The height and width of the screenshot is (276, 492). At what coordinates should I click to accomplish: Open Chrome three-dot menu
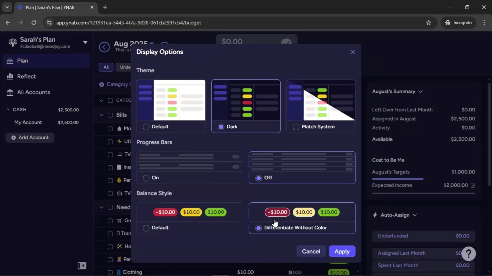[x=484, y=23]
